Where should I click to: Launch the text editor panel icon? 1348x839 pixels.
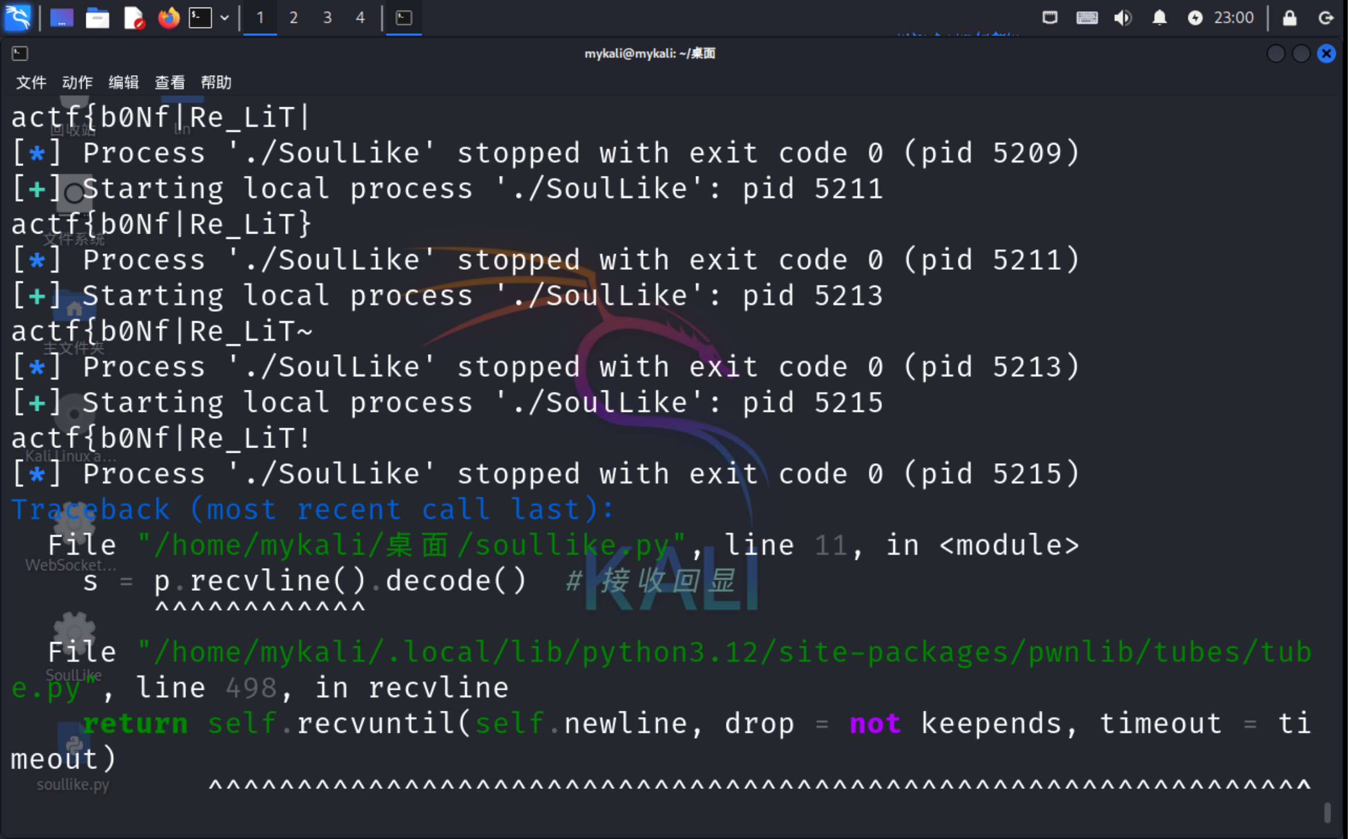pyautogui.click(x=134, y=18)
